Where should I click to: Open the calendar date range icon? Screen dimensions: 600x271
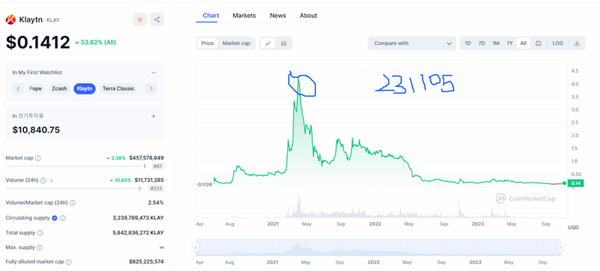coord(538,43)
